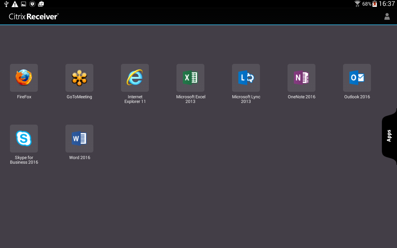The height and width of the screenshot is (248, 397).
Task: Open the Microsoft Excel 2013 icon
Action: (190, 78)
